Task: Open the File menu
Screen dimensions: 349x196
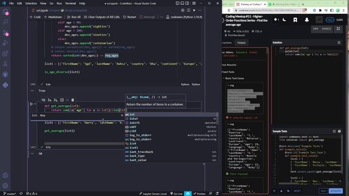Action: (x=11, y=3)
